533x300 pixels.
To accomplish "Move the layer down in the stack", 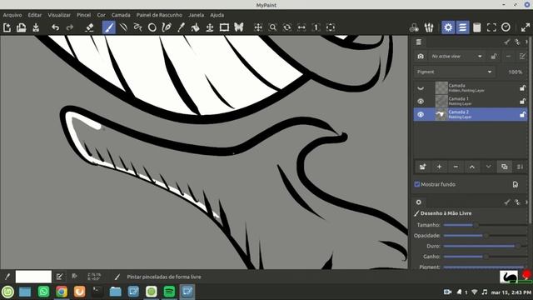I will pyautogui.click(x=488, y=167).
